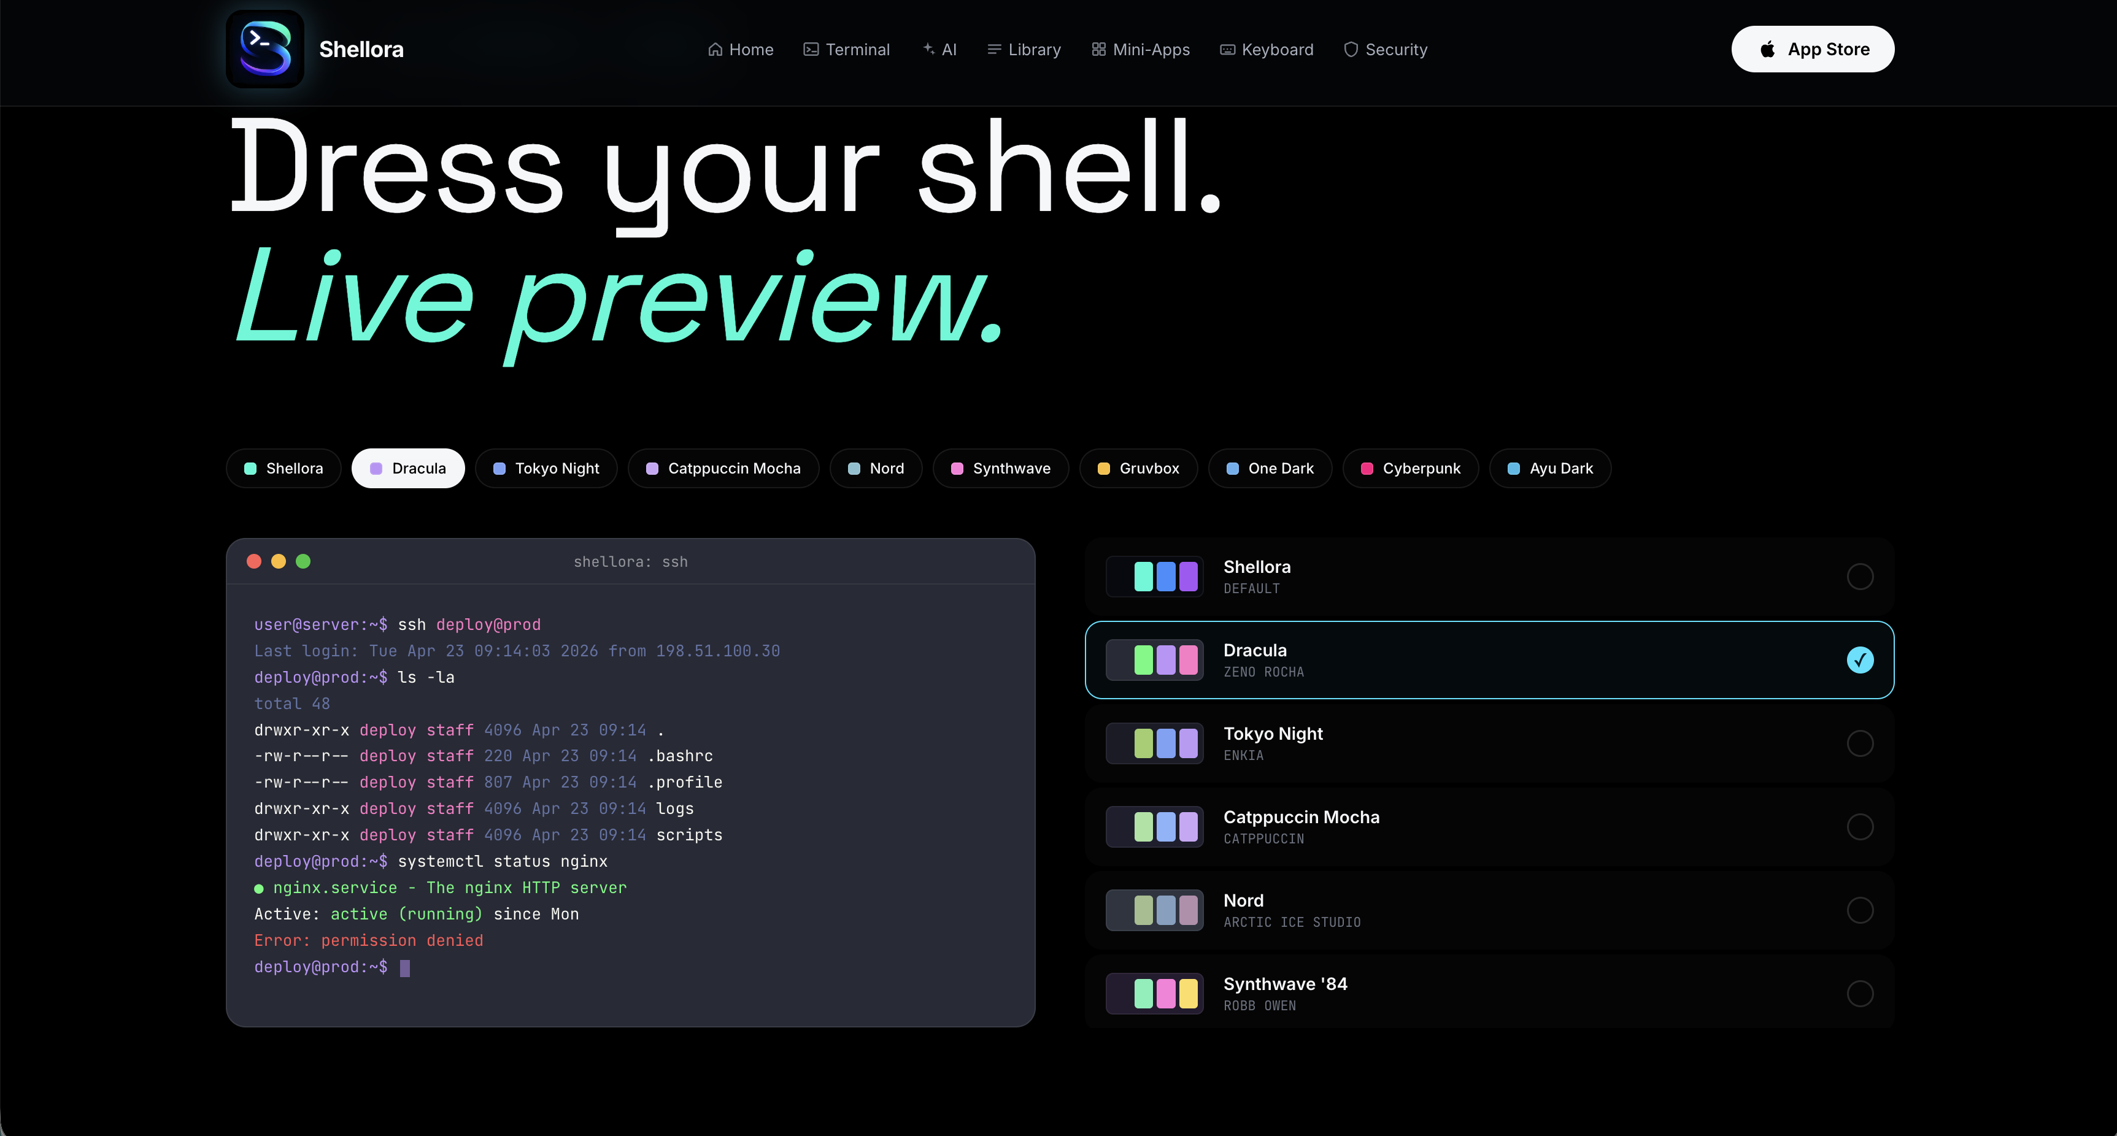Select the Tokyo Night theme radio
The height and width of the screenshot is (1136, 2117).
click(x=1860, y=743)
